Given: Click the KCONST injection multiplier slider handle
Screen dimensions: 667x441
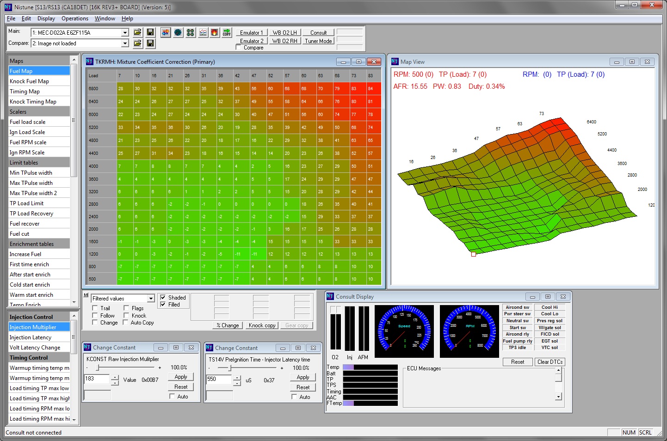Looking at the screenshot, I should click(98, 367).
